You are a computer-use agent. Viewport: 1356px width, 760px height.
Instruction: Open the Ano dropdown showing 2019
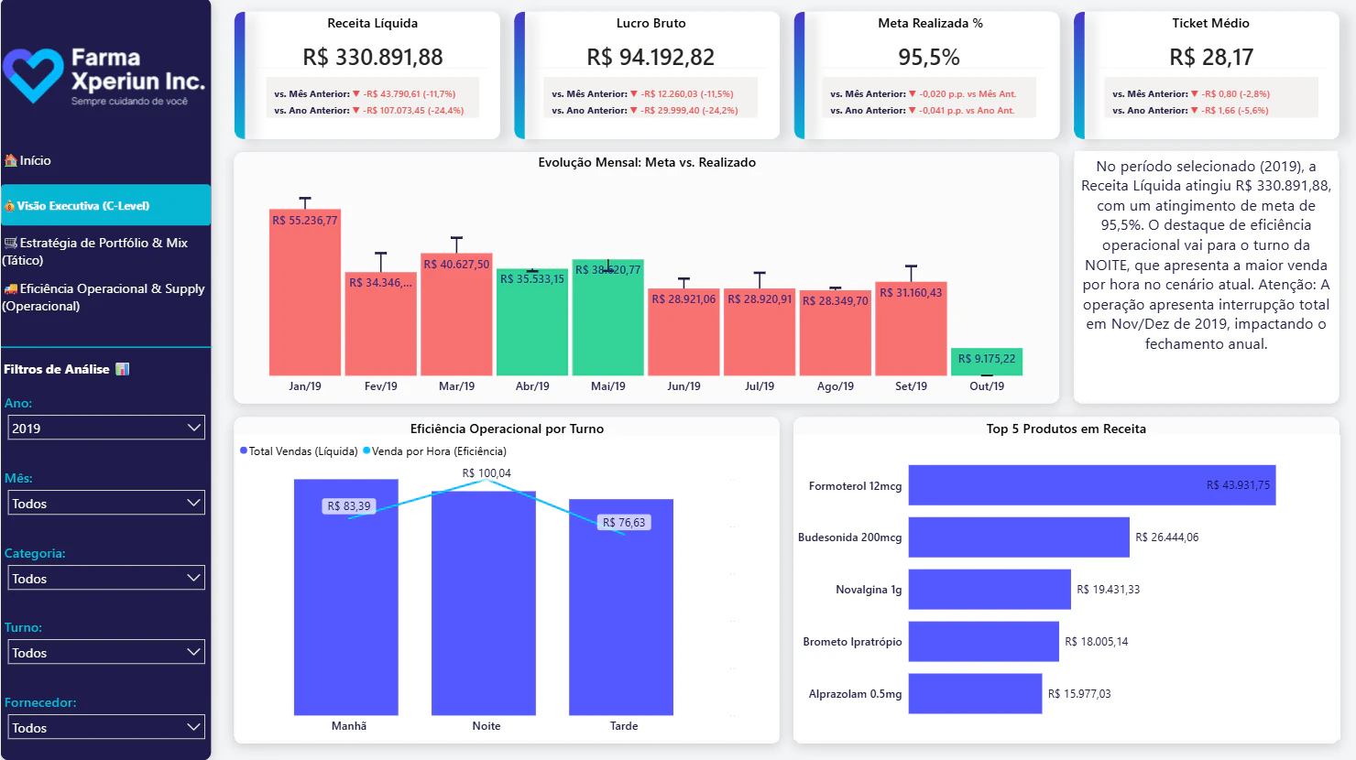[106, 428]
